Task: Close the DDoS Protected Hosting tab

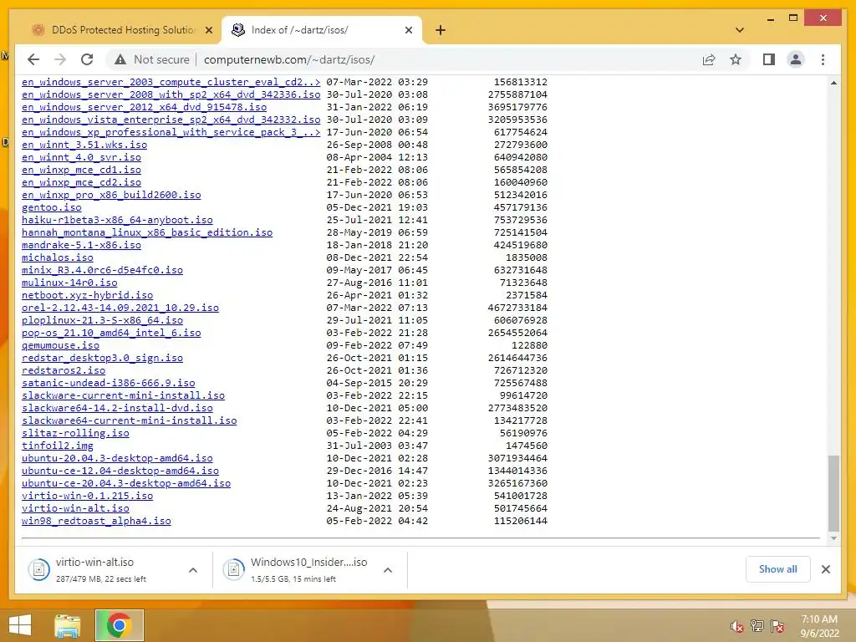Action: coord(208,30)
